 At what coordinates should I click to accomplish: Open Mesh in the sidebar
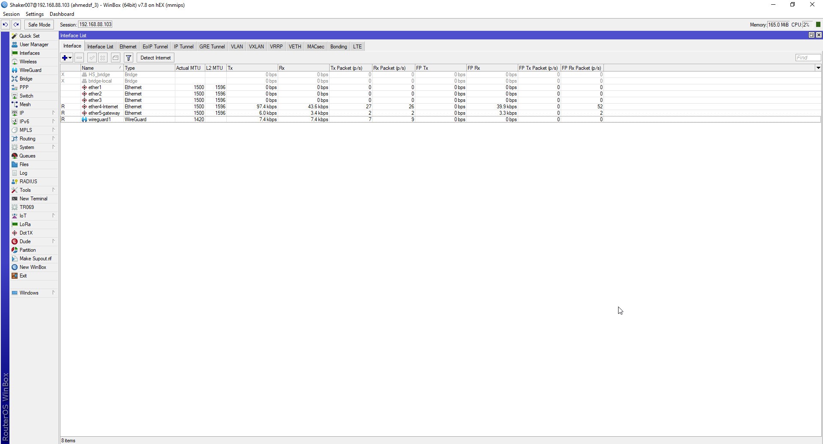click(34, 104)
